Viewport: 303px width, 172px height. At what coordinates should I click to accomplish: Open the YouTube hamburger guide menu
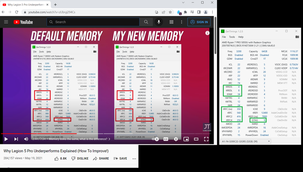tap(6, 22)
